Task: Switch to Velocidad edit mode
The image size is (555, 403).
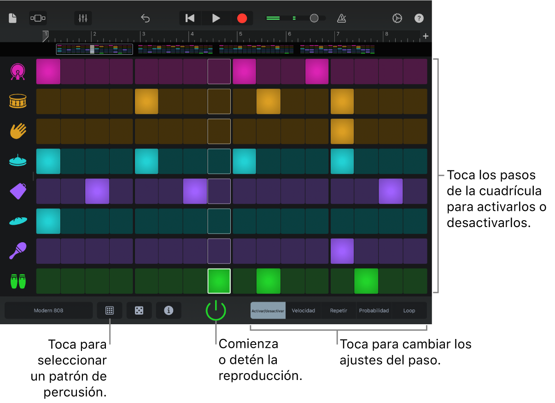Action: point(304,310)
